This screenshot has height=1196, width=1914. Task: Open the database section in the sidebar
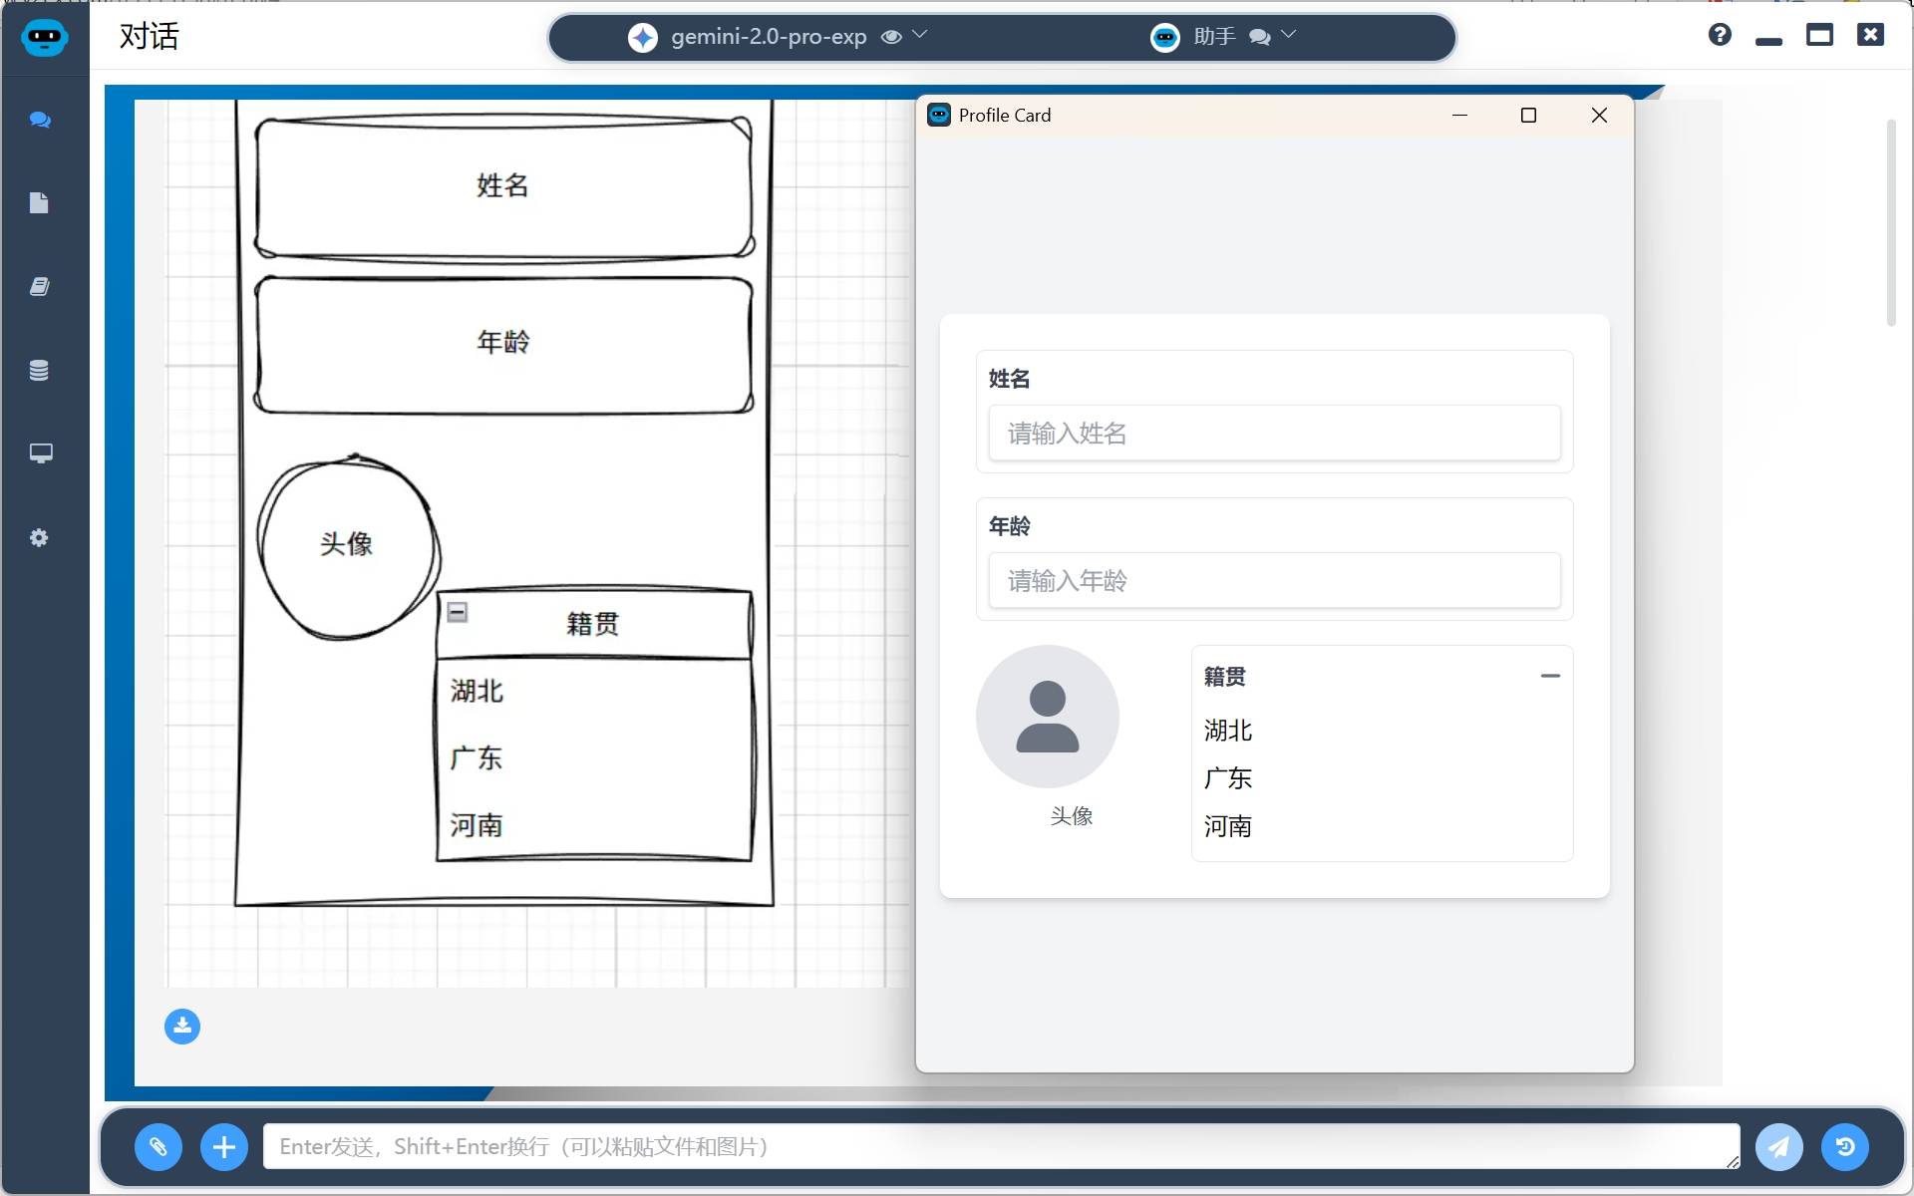(x=40, y=371)
